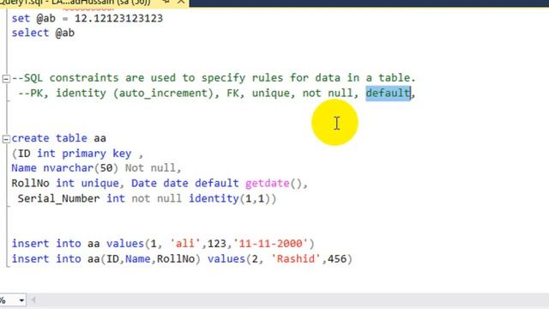The height and width of the screenshot is (309, 549).
Task: Click nvarchar(50) in the Name column
Action: coord(81,168)
